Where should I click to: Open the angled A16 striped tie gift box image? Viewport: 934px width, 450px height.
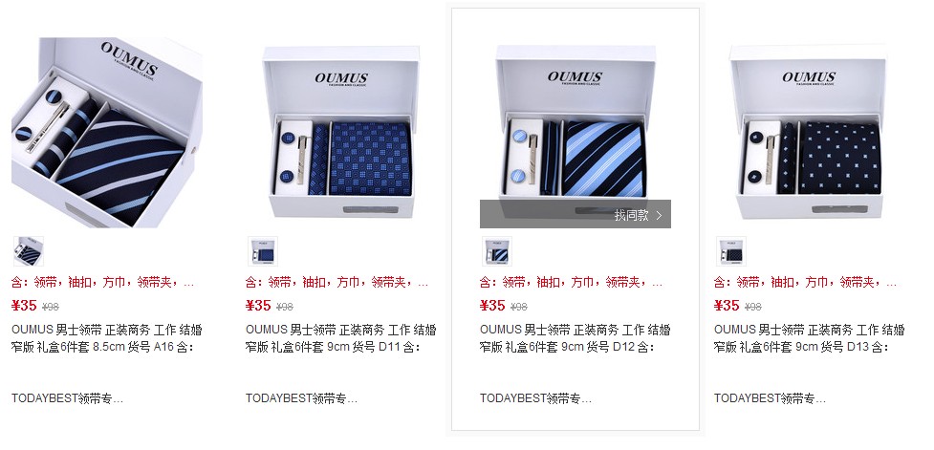[x=107, y=132]
